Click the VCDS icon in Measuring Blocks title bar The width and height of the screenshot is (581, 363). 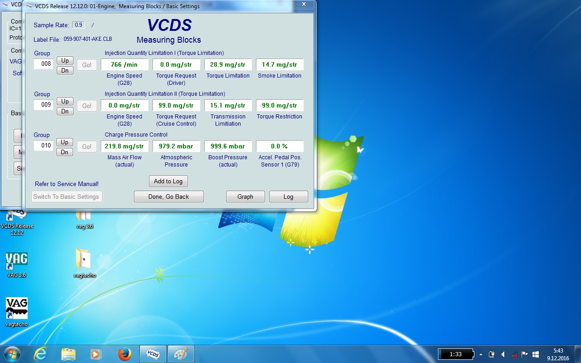(29, 6)
